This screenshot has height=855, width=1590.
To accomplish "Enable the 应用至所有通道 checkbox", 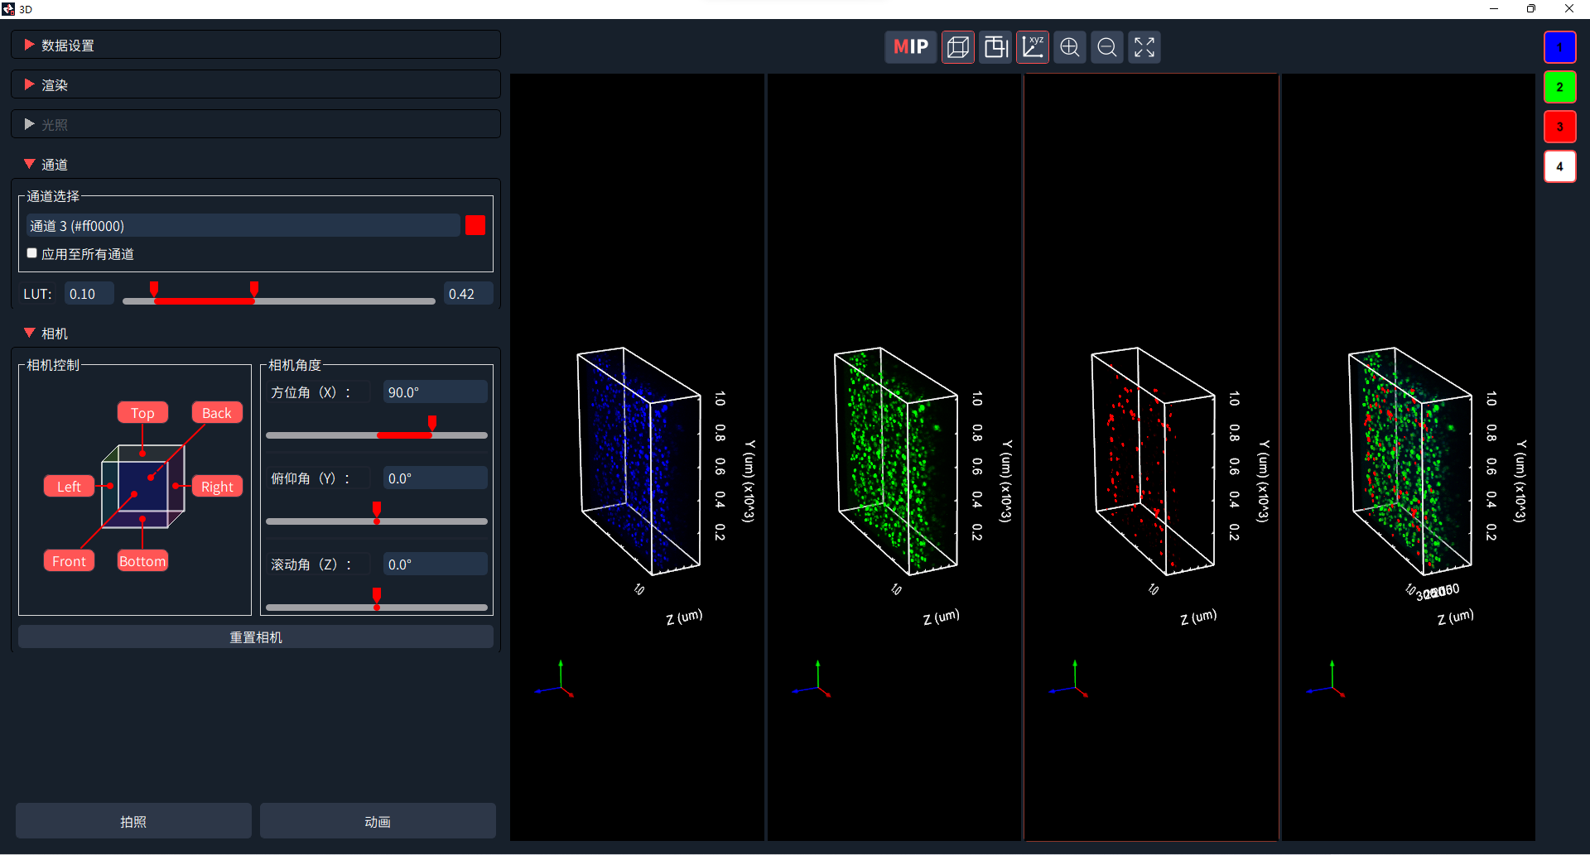I will point(32,253).
